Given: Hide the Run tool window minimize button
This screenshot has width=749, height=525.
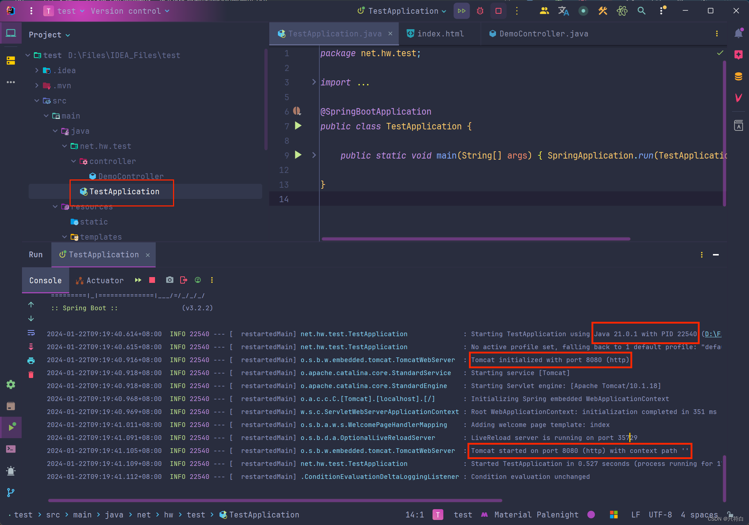Looking at the screenshot, I should click(716, 255).
